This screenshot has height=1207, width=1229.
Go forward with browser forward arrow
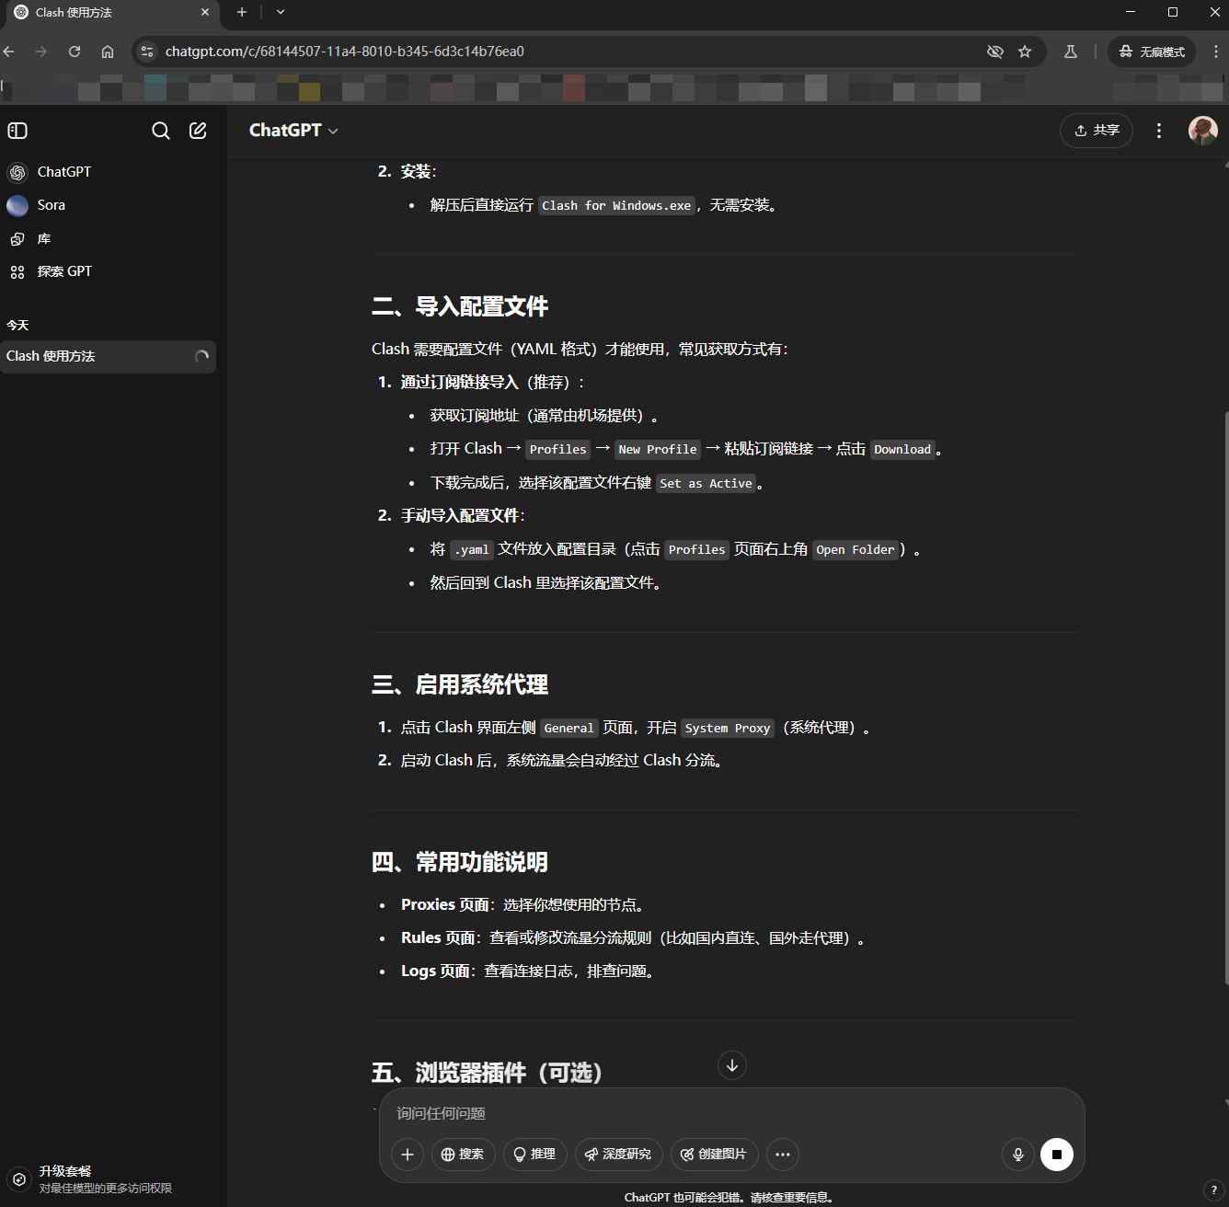[x=41, y=52]
